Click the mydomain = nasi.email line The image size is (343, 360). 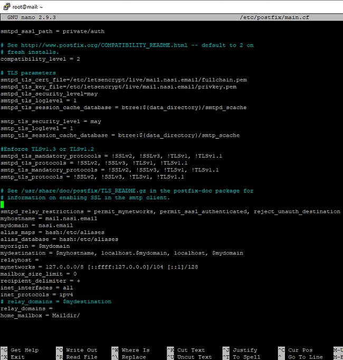(37, 226)
